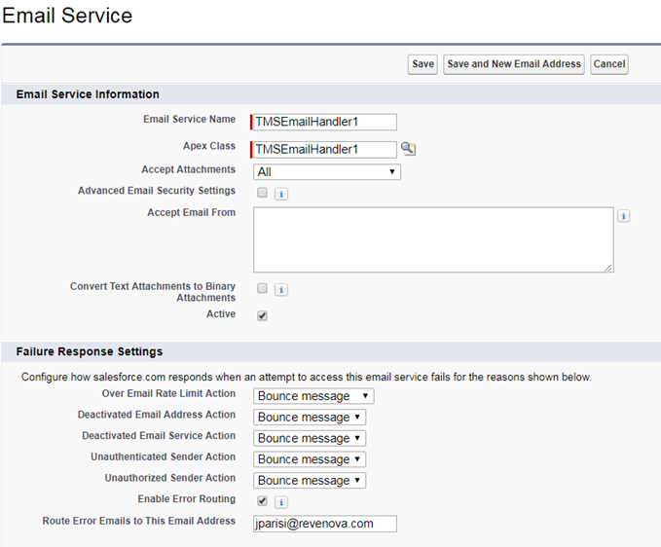Open Deactivated Email Address Action dropdown
Viewport: 661px width, 547px height.
point(310,418)
